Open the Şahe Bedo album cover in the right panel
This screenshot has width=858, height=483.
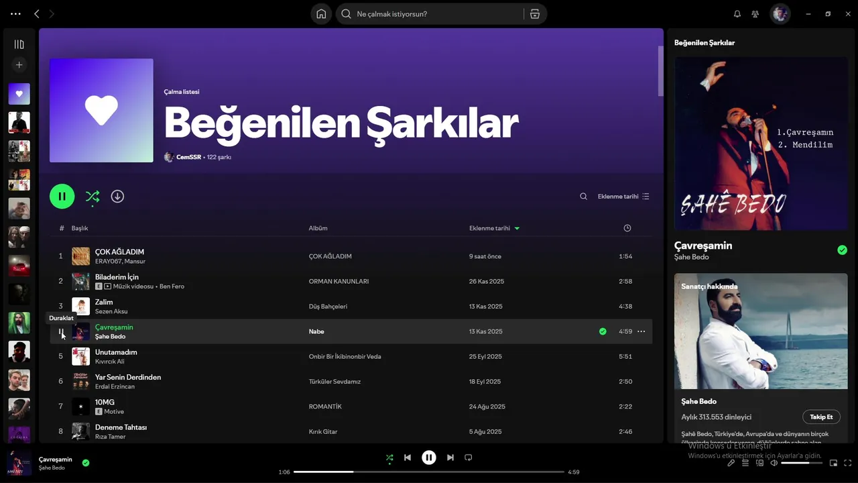(x=761, y=144)
